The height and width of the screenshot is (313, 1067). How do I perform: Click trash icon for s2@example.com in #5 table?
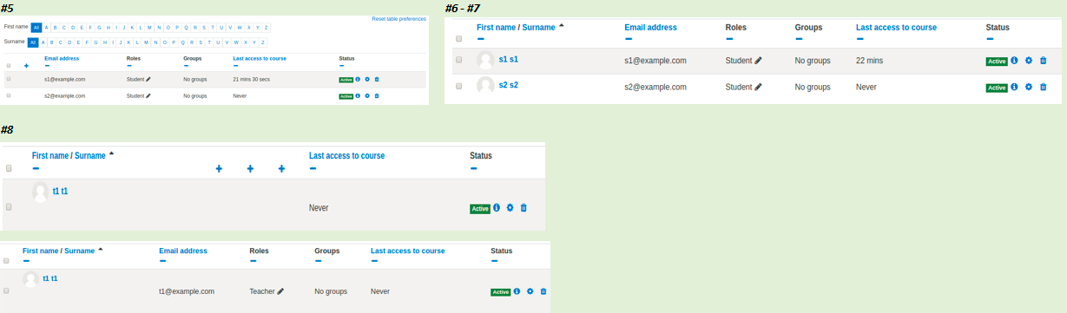pos(377,95)
